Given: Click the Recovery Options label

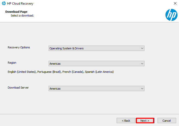Looking at the screenshot, I should click(19, 47).
